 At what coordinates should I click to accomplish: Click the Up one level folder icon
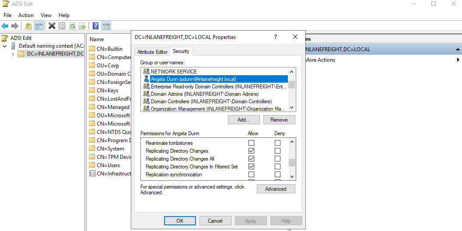(28, 26)
